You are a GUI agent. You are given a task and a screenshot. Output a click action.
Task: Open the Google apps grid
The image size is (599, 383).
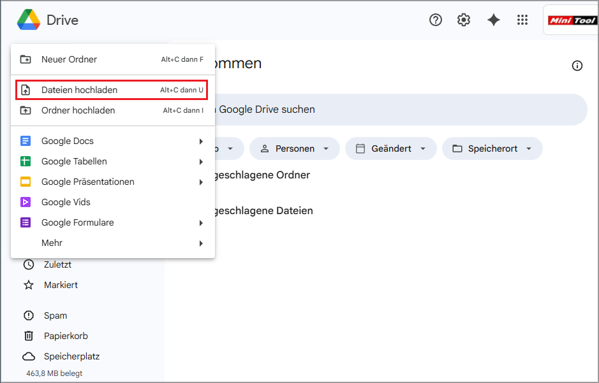click(x=522, y=20)
